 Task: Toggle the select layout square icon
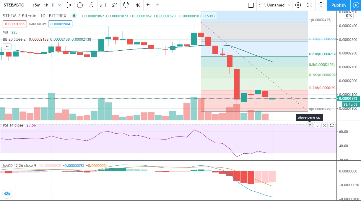pyautogui.click(x=251, y=5)
